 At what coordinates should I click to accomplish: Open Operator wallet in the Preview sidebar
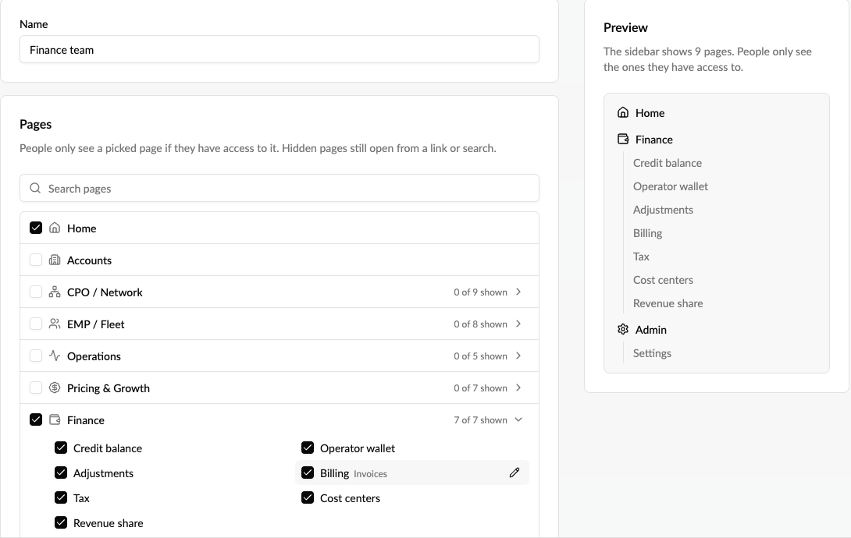click(x=671, y=186)
